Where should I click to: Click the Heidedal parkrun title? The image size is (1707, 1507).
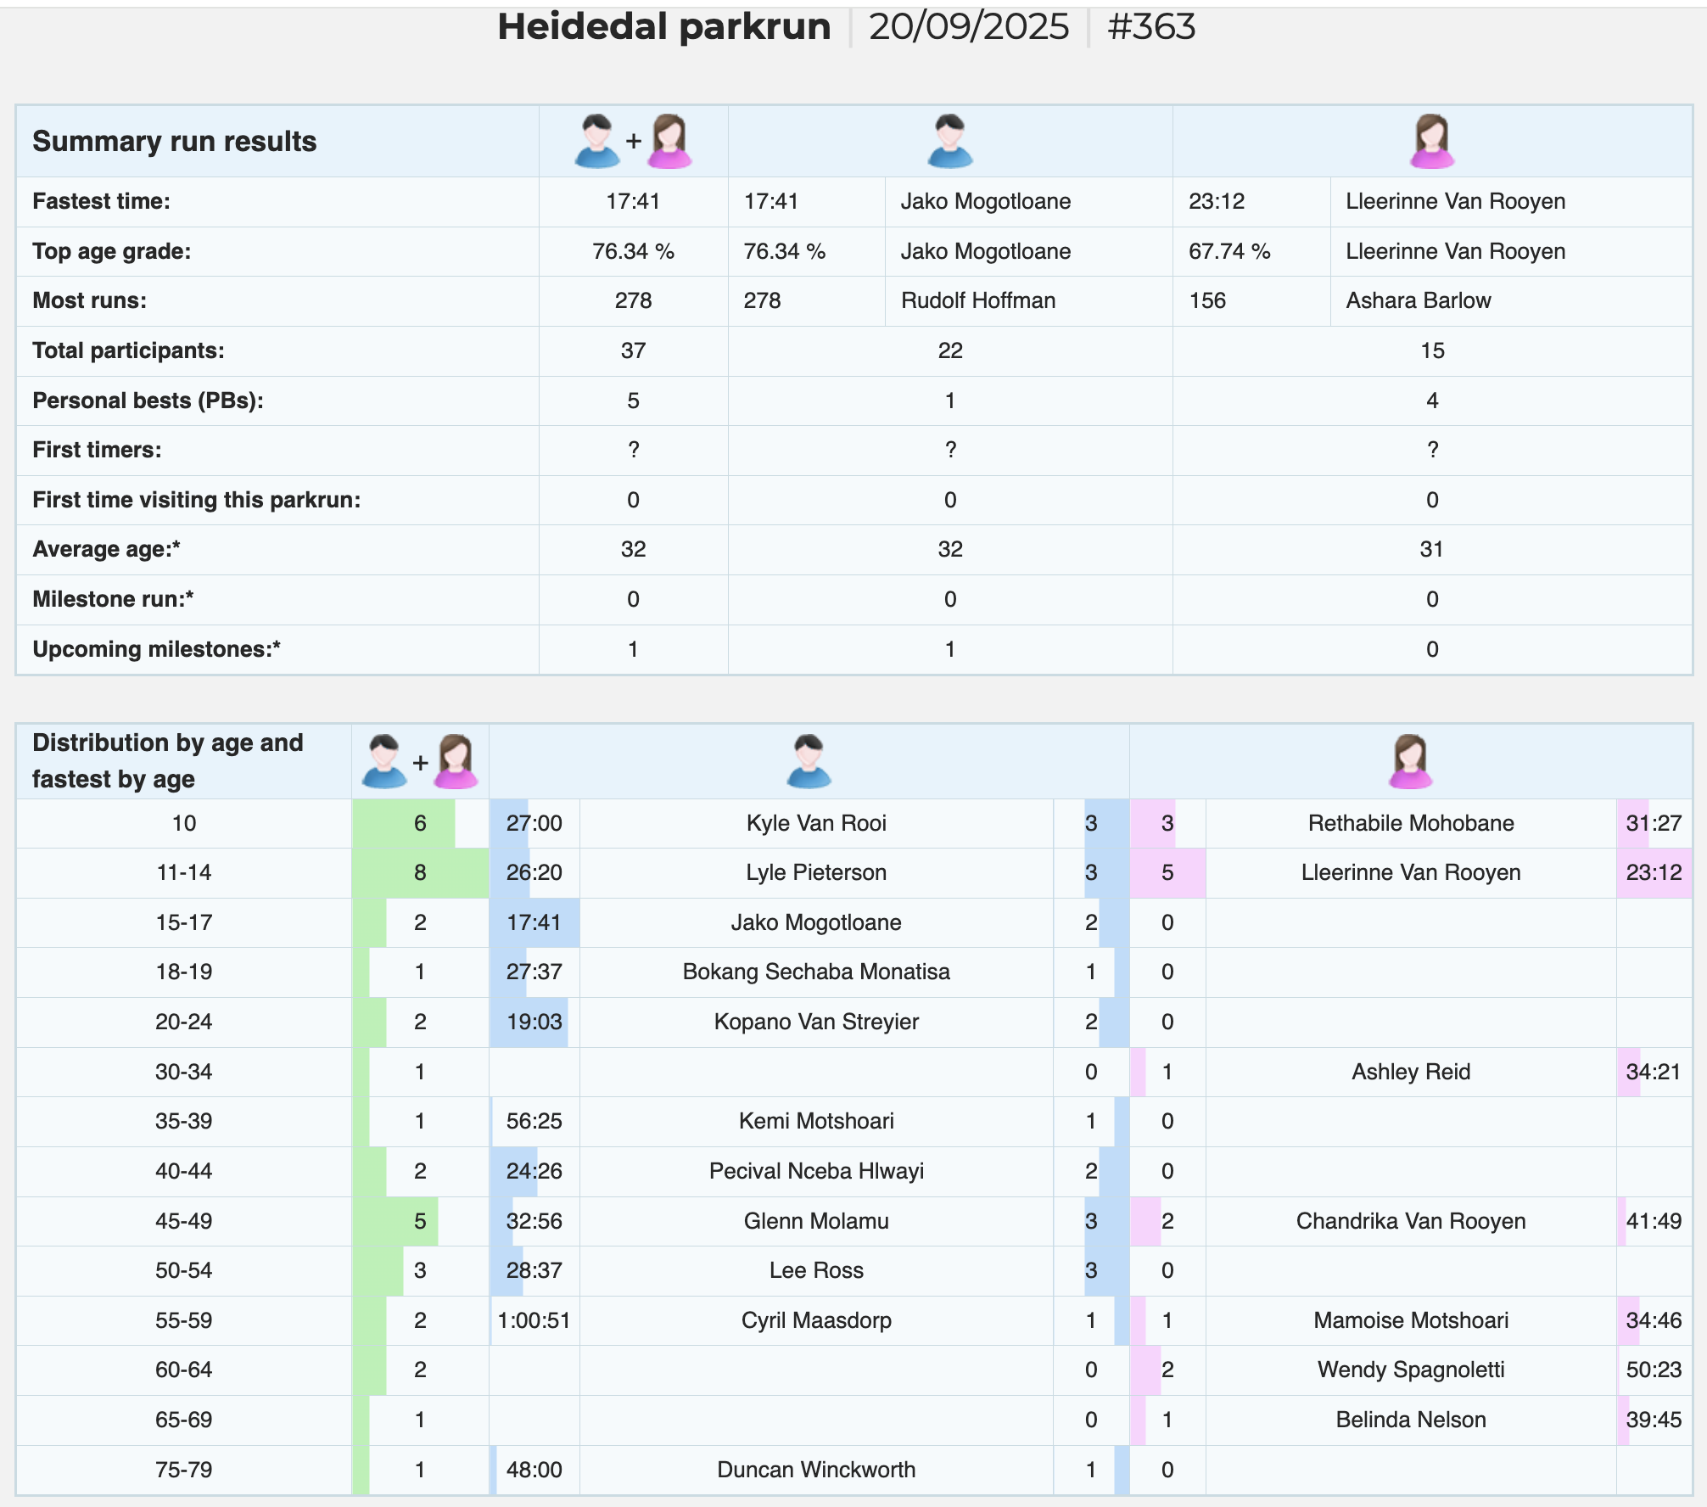pyautogui.click(x=663, y=26)
